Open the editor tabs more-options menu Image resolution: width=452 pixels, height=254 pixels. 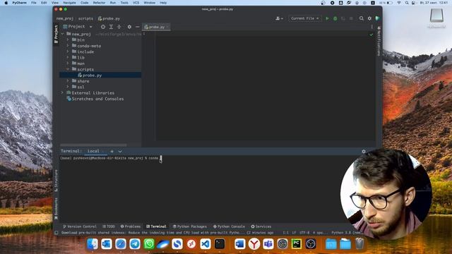(x=372, y=27)
